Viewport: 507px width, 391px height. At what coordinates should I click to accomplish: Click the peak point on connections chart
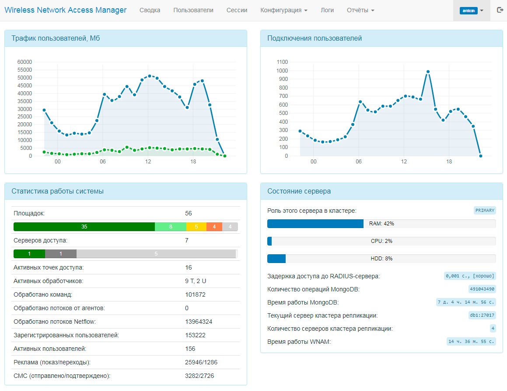tap(428, 72)
